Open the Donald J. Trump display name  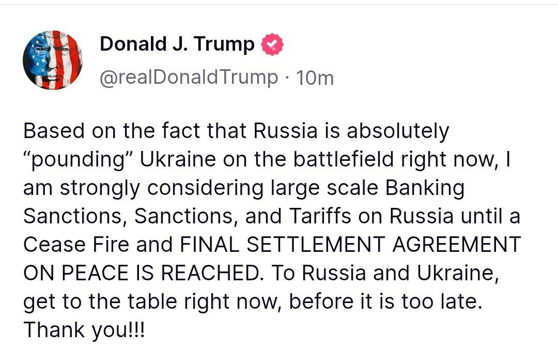[177, 45]
